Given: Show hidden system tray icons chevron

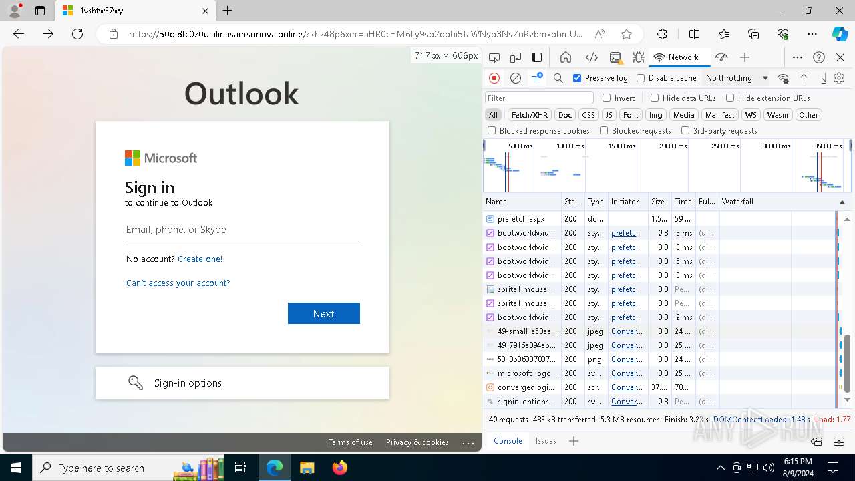Looking at the screenshot, I should [x=720, y=468].
